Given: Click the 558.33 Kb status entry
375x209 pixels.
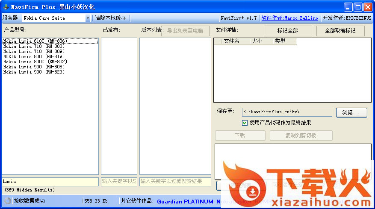Looking at the screenshot, I should tap(96, 201).
